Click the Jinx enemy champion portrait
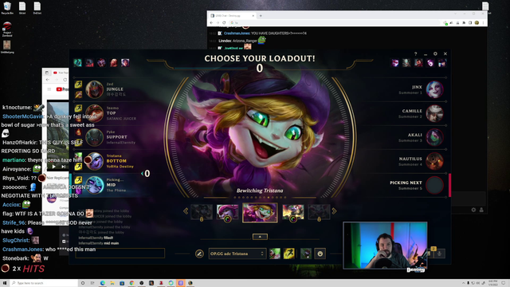The image size is (510, 287). pyautogui.click(x=435, y=89)
